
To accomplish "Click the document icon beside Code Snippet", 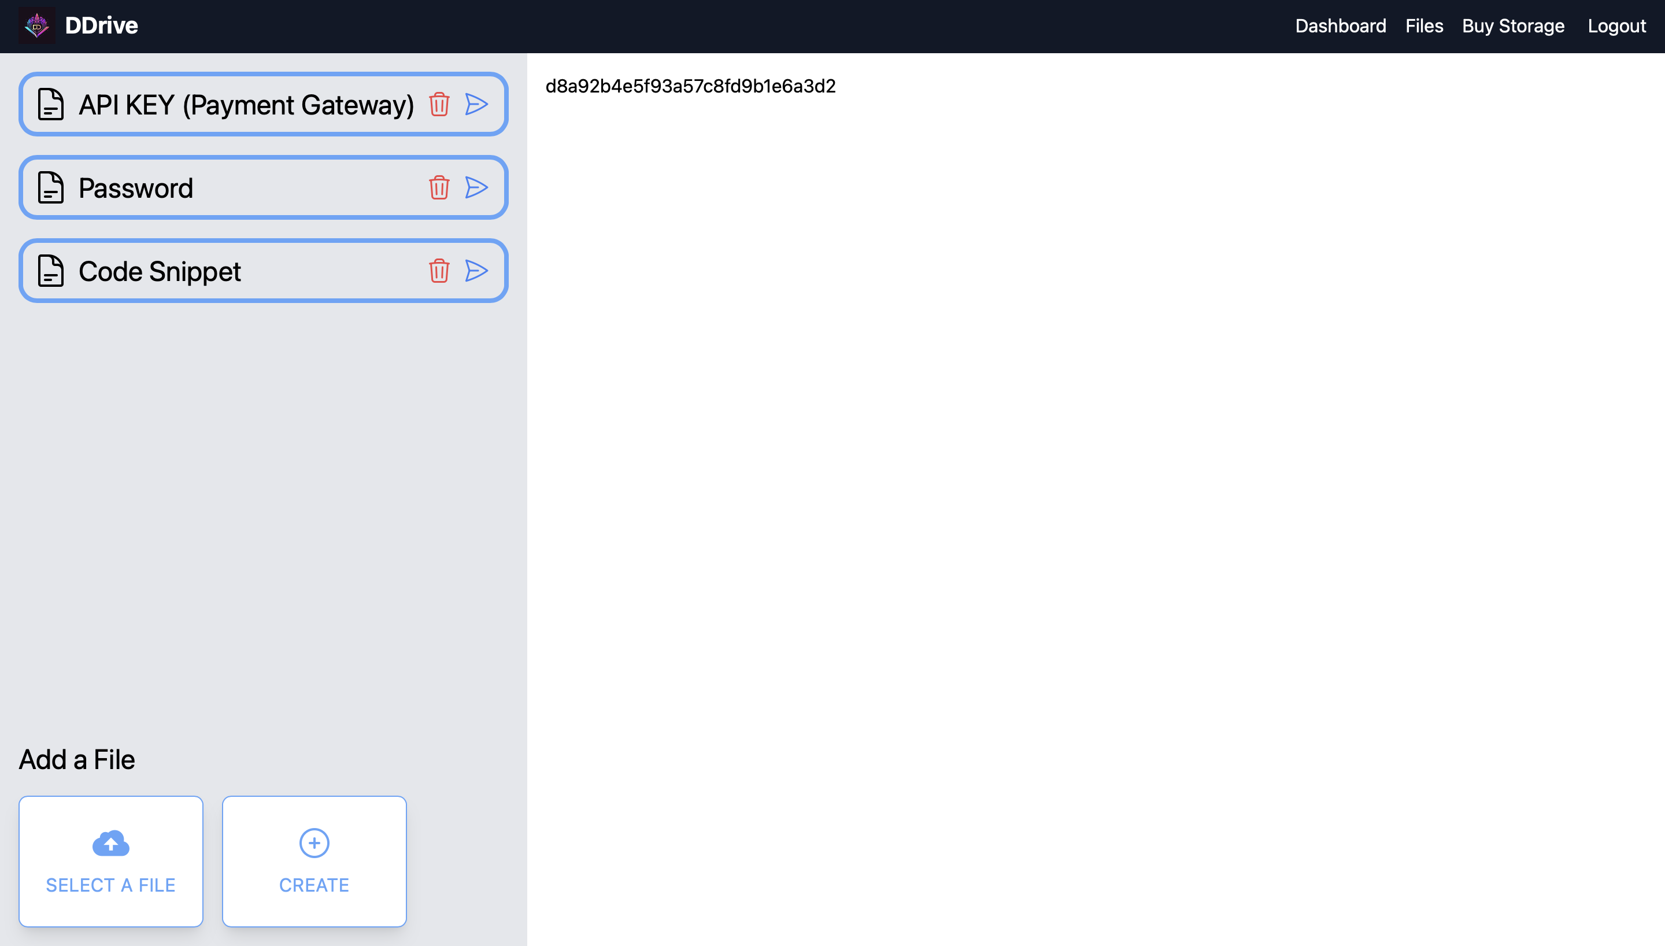I will point(51,270).
